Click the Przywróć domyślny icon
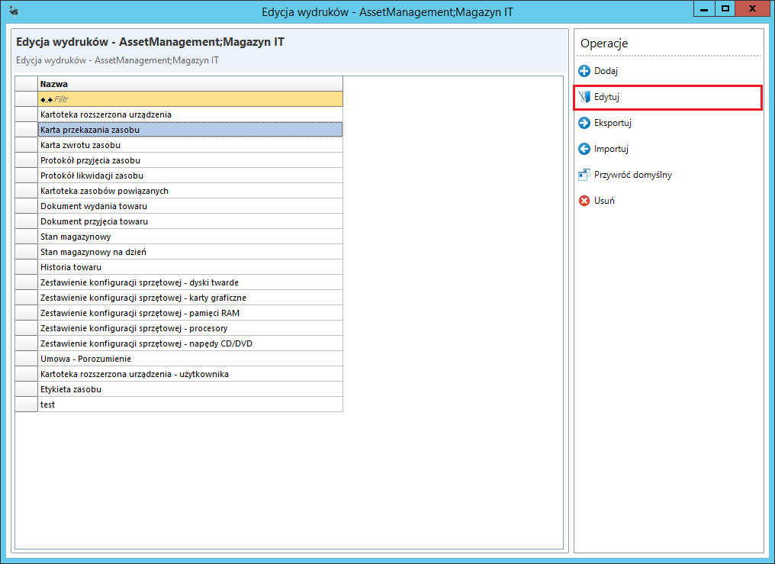 [585, 175]
